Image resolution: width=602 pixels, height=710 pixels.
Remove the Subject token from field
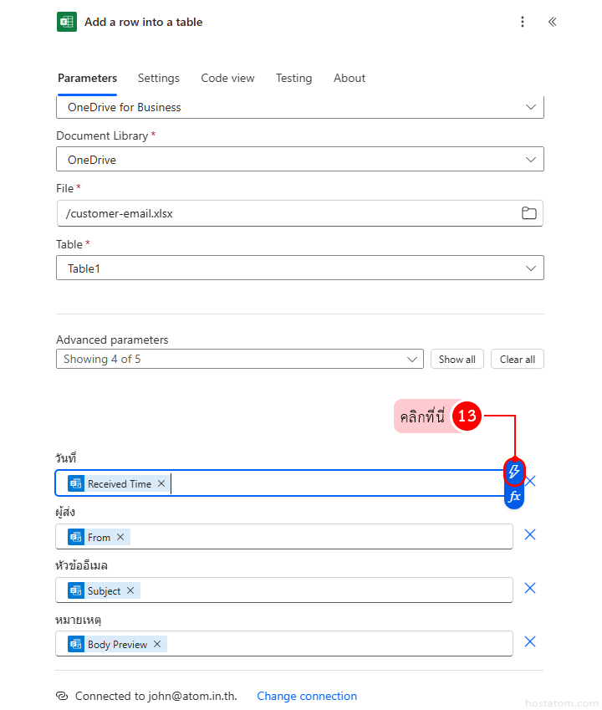click(130, 590)
